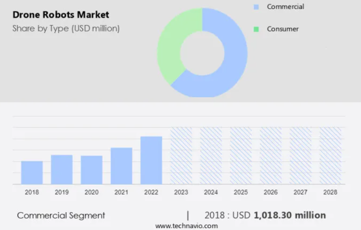Click the 1,018.30 million value text
This screenshot has width=361, height=230.
[x=290, y=215]
